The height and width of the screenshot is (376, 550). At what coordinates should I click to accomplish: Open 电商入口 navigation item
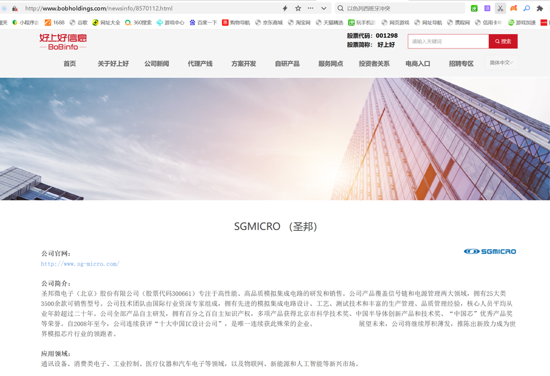418,64
